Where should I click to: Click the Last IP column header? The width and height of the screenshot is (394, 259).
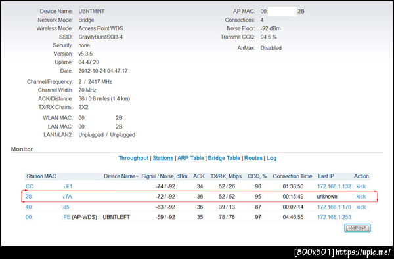click(x=326, y=176)
